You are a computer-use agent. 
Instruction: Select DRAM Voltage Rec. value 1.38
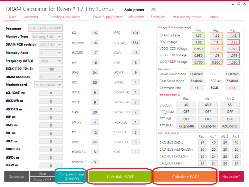216,35
